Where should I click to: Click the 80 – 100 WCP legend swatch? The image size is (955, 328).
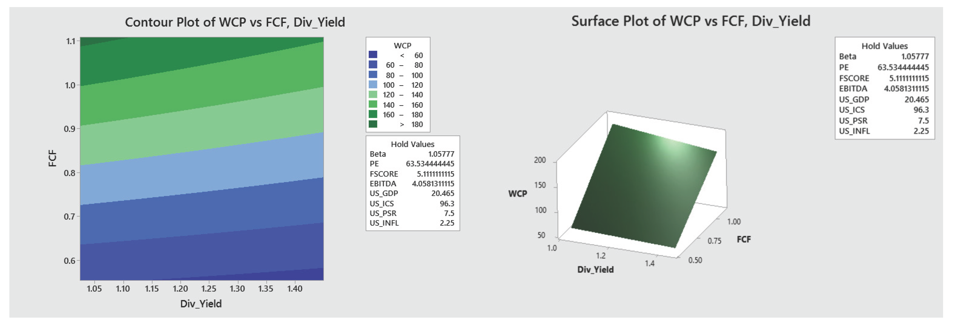coord(373,75)
